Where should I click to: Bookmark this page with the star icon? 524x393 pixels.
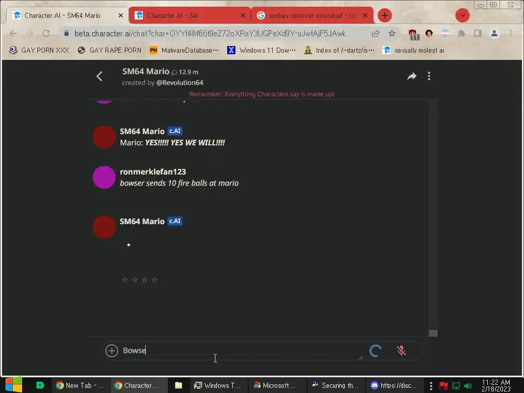[391, 33]
